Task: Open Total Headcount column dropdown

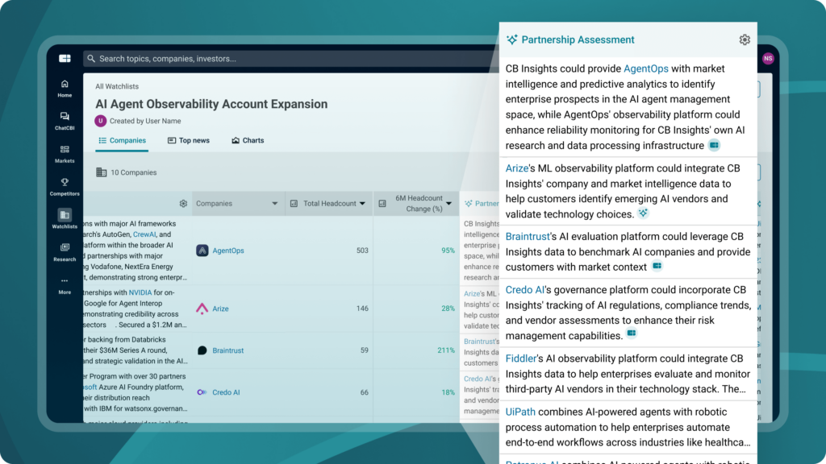Action: click(x=362, y=204)
